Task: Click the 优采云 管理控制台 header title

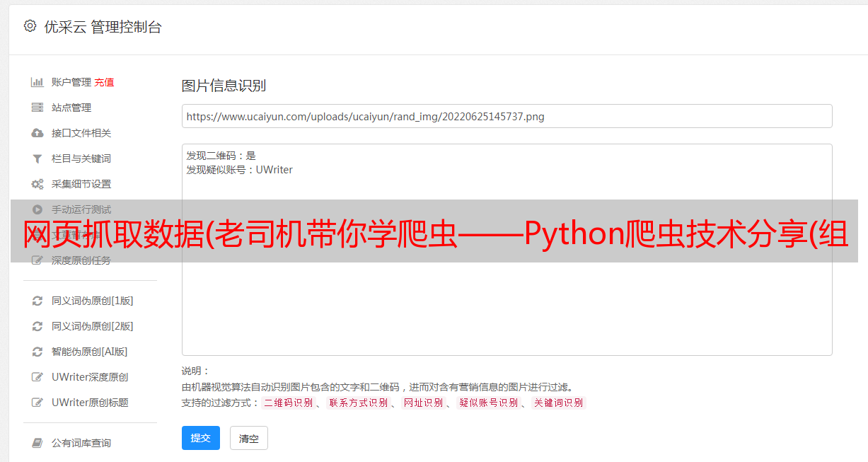Action: click(x=103, y=27)
